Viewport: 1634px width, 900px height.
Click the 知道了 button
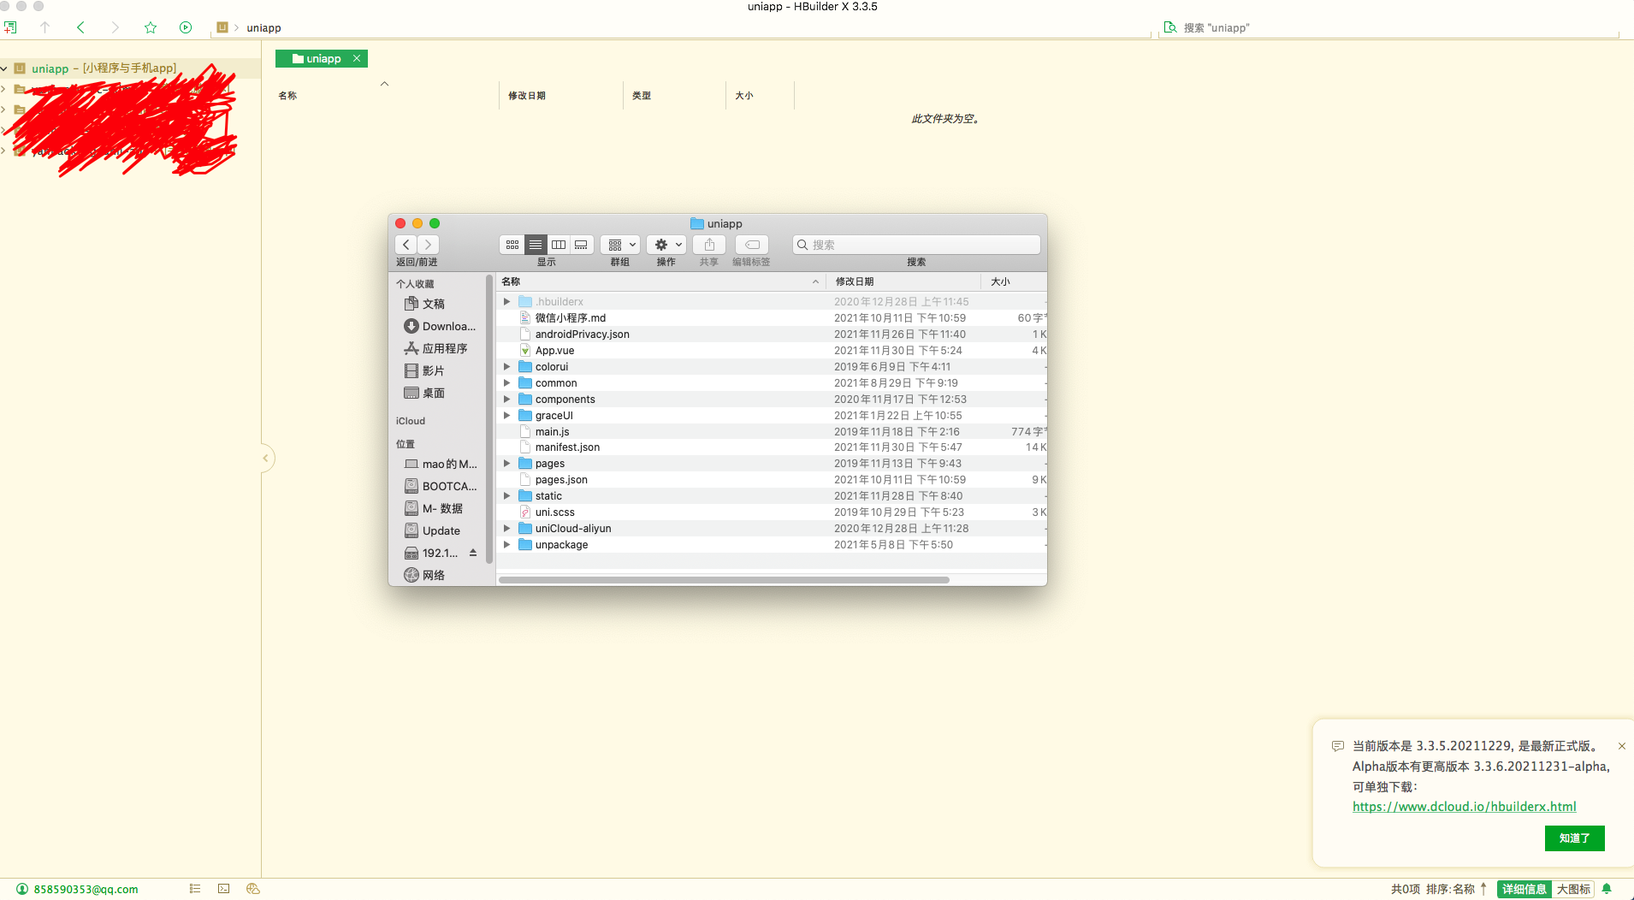click(1574, 838)
